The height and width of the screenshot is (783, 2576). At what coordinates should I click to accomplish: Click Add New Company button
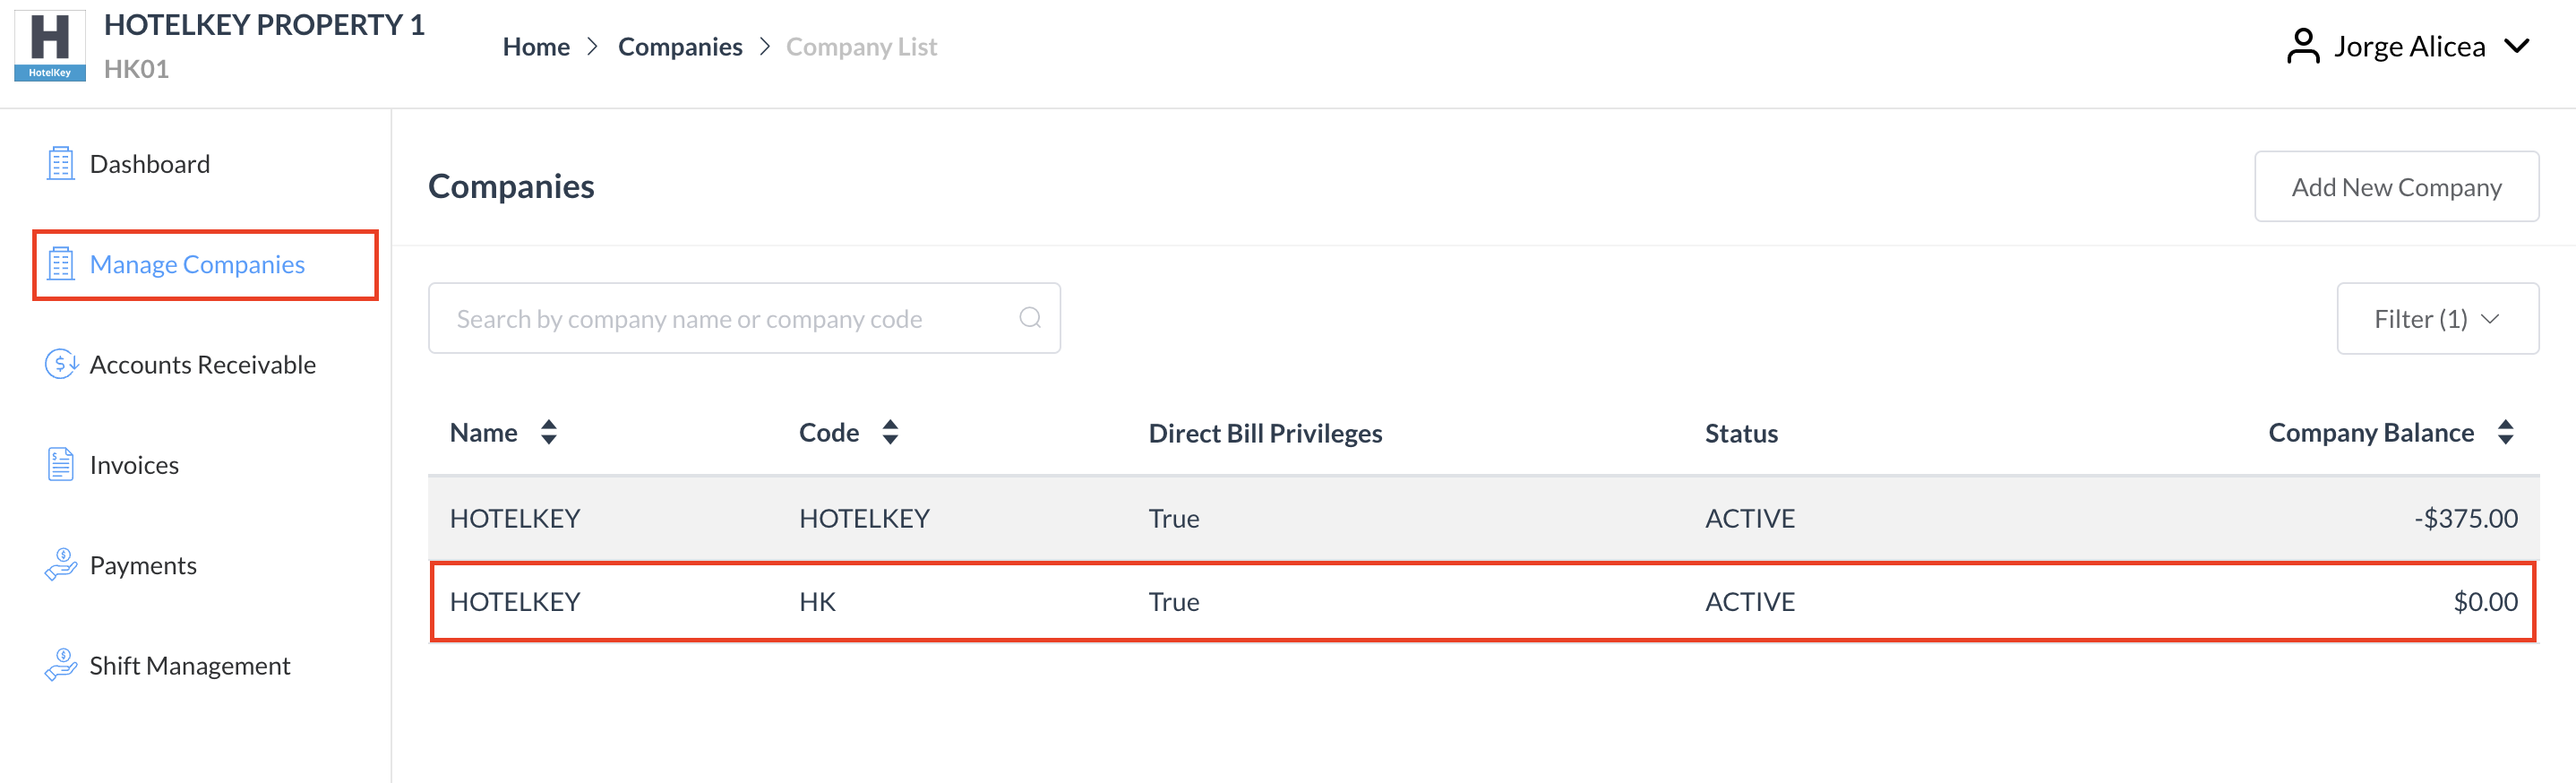tap(2395, 187)
